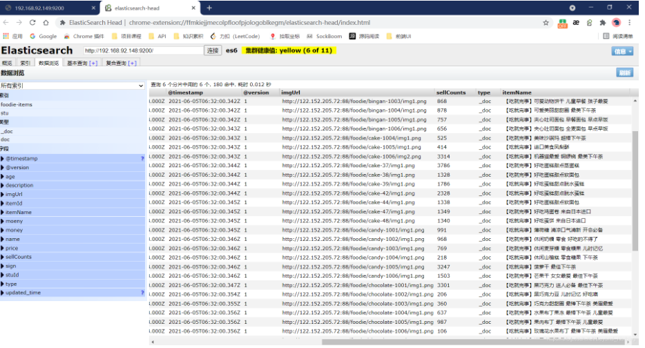The height and width of the screenshot is (348, 645).
Task: Open the SockBoom bookmark
Action: pos(324,36)
